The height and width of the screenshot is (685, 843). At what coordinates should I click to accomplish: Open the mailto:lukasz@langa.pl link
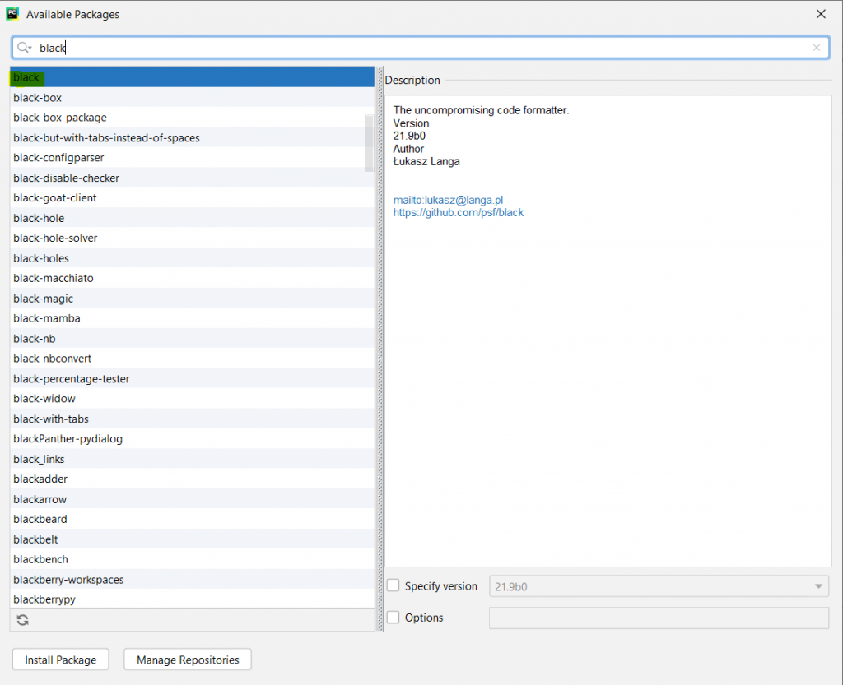(447, 200)
